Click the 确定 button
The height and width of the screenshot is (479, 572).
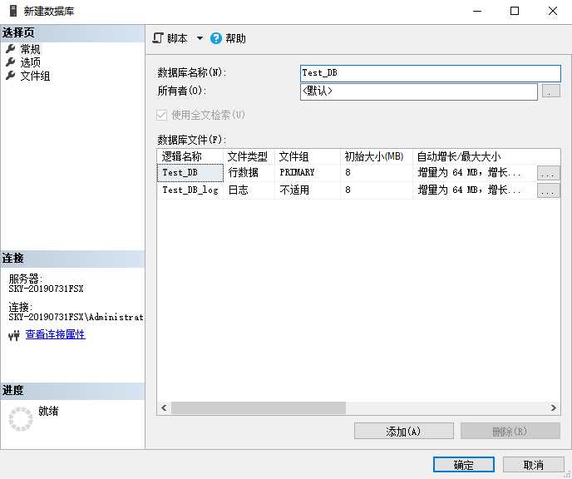pyautogui.click(x=463, y=465)
